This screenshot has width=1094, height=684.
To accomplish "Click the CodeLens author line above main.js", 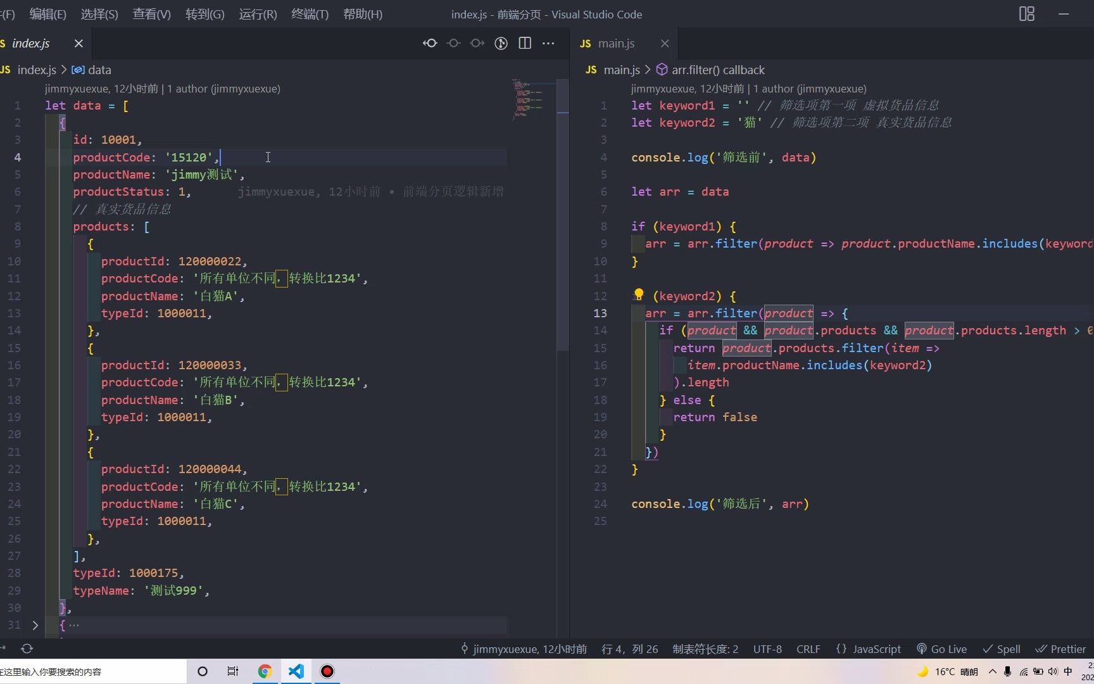I will click(748, 89).
